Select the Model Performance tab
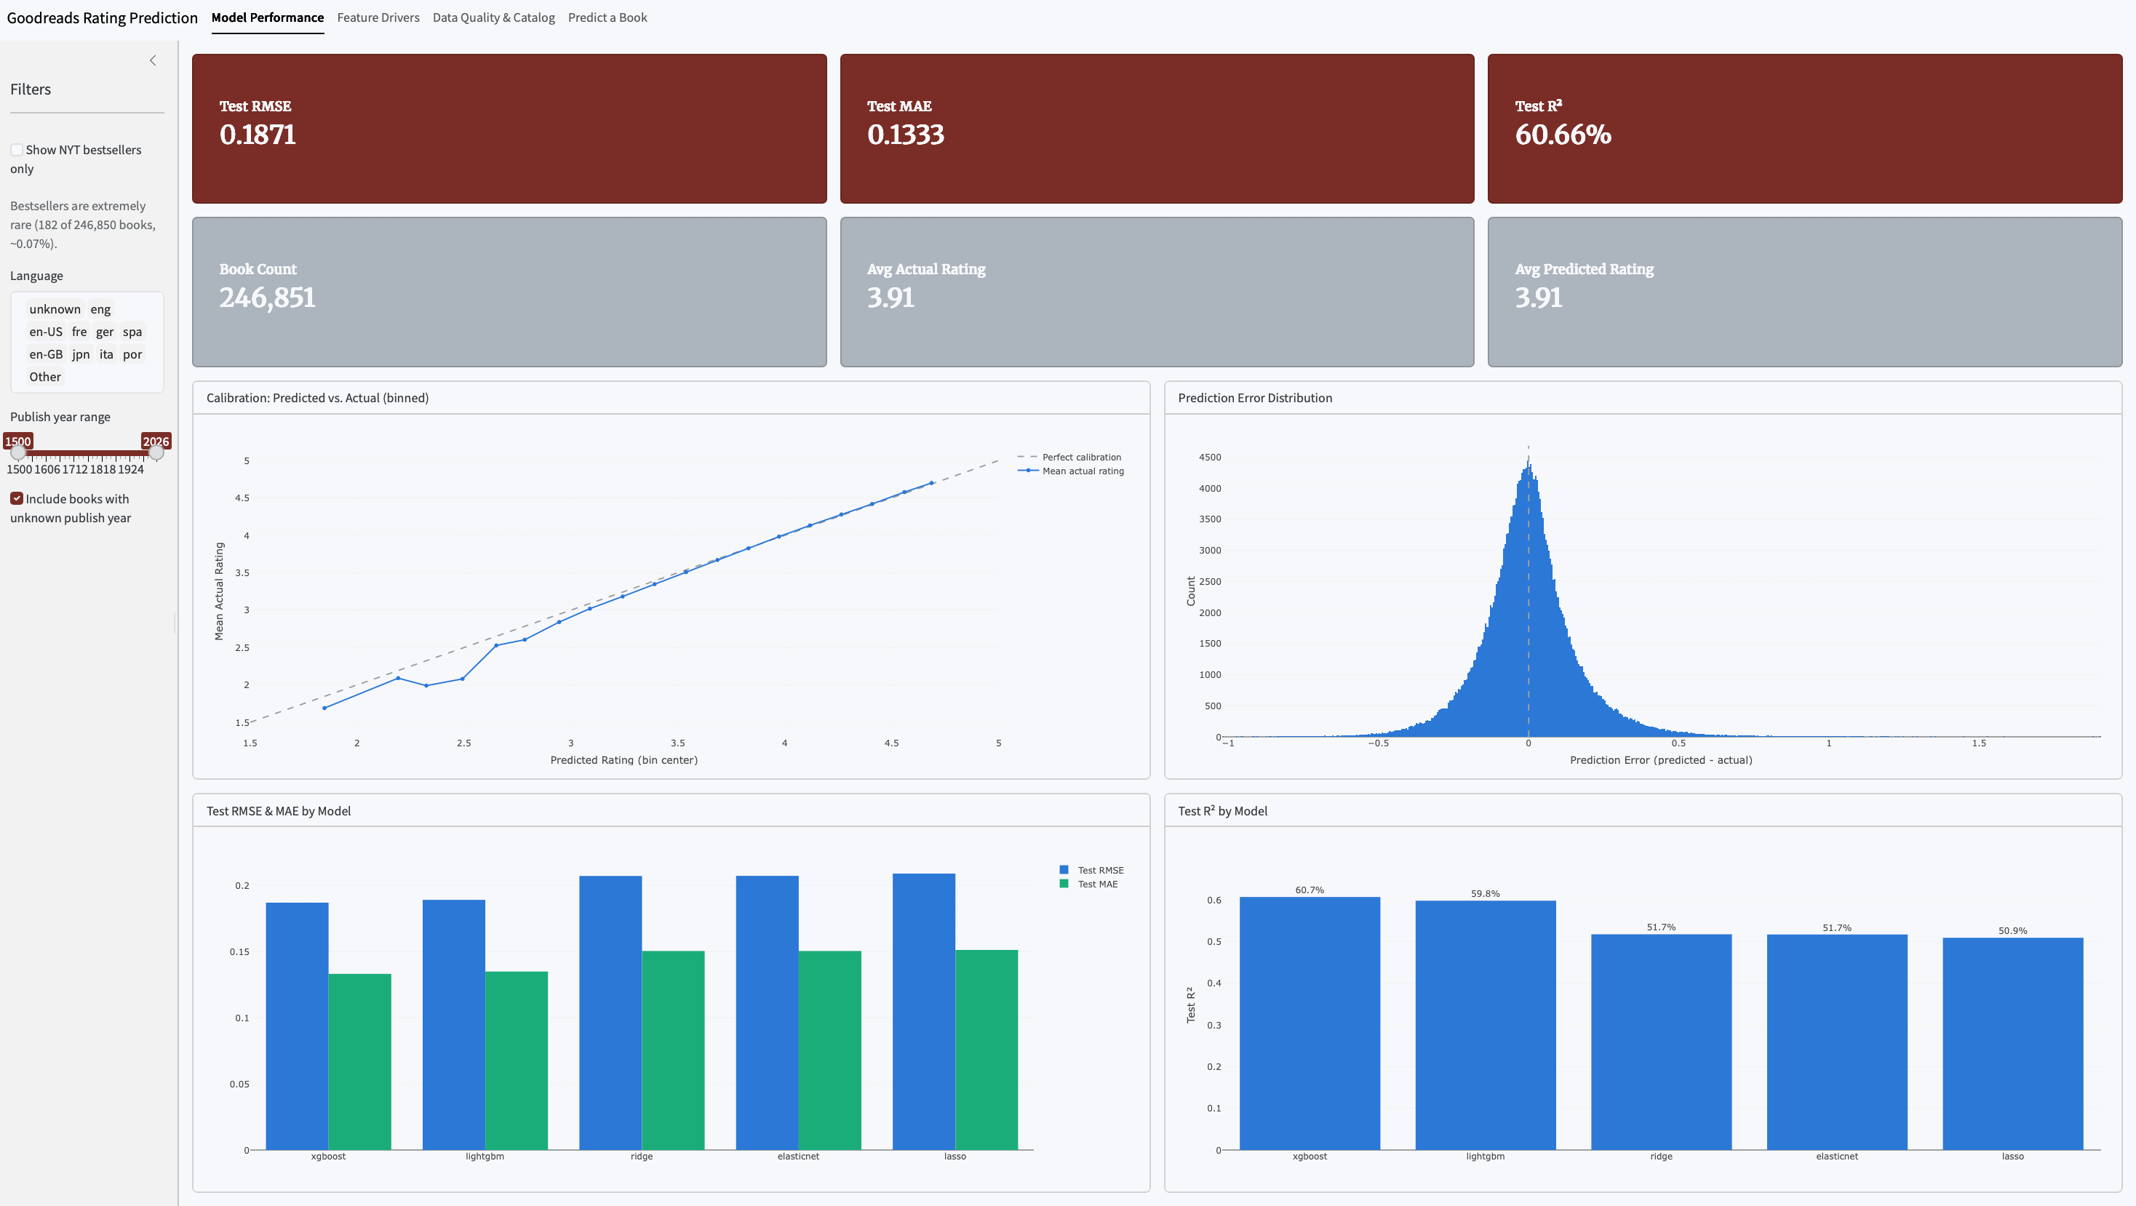 pos(267,17)
